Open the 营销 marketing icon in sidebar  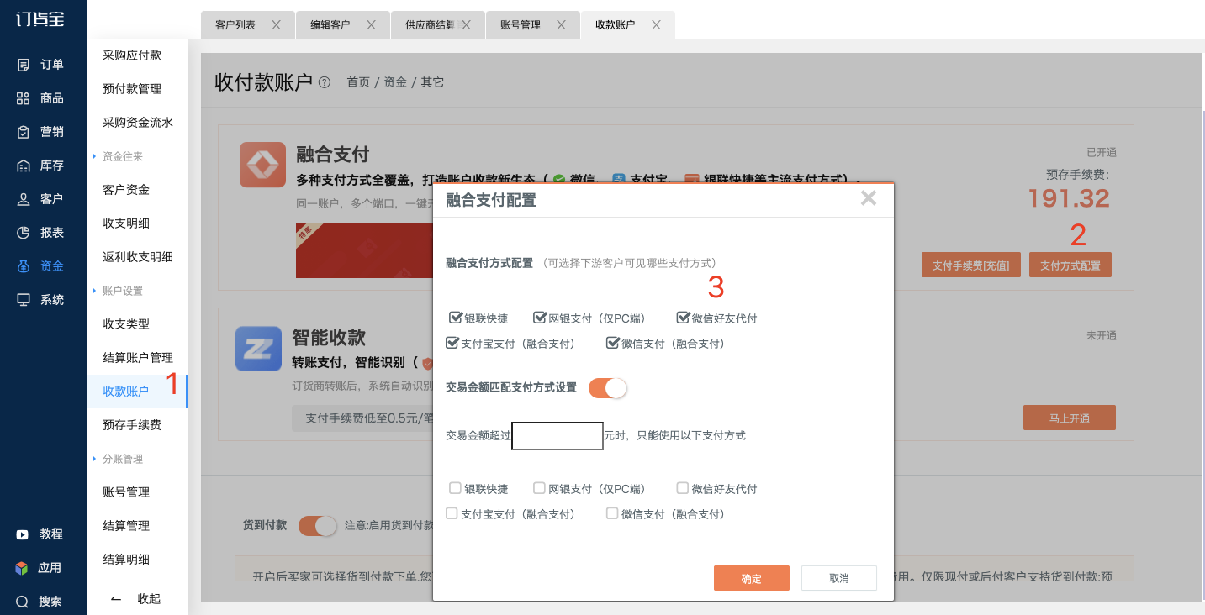point(24,132)
